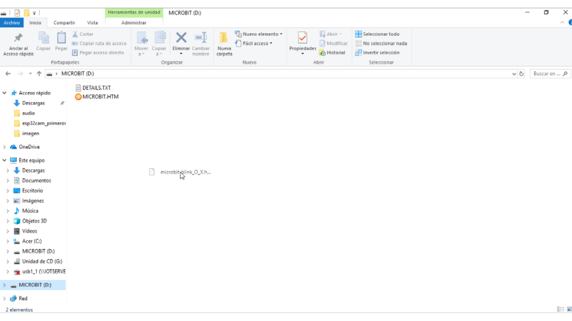This screenshot has width=572, height=321.
Task: Open the MICROBIT.HTM file
Action: pyautogui.click(x=100, y=97)
